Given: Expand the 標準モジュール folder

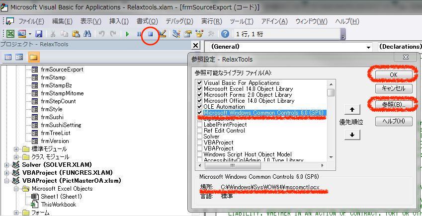Looking at the screenshot, I should tap(16, 149).
